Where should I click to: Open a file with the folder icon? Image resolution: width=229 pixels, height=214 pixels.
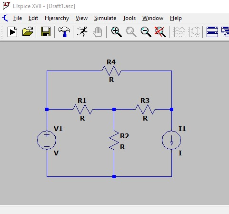(x=28, y=31)
